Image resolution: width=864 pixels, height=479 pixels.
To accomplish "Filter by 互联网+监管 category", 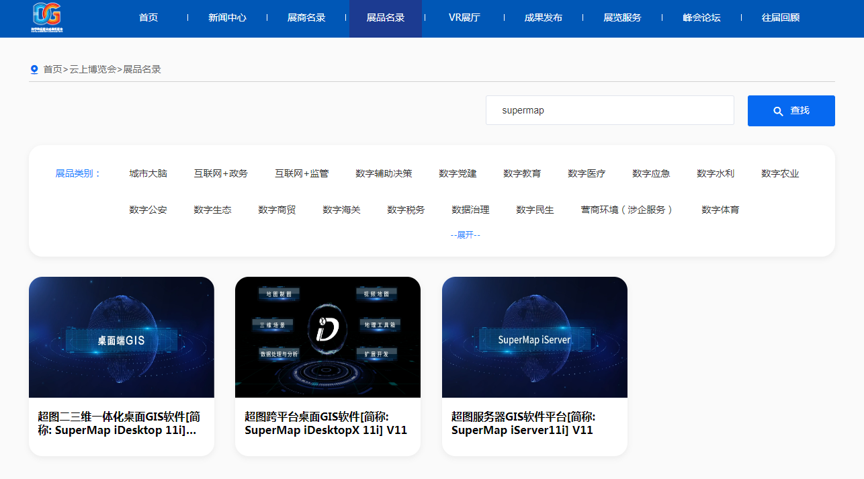I will [302, 173].
